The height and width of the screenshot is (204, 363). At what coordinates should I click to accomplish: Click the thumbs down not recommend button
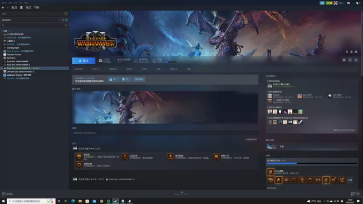click(x=126, y=79)
